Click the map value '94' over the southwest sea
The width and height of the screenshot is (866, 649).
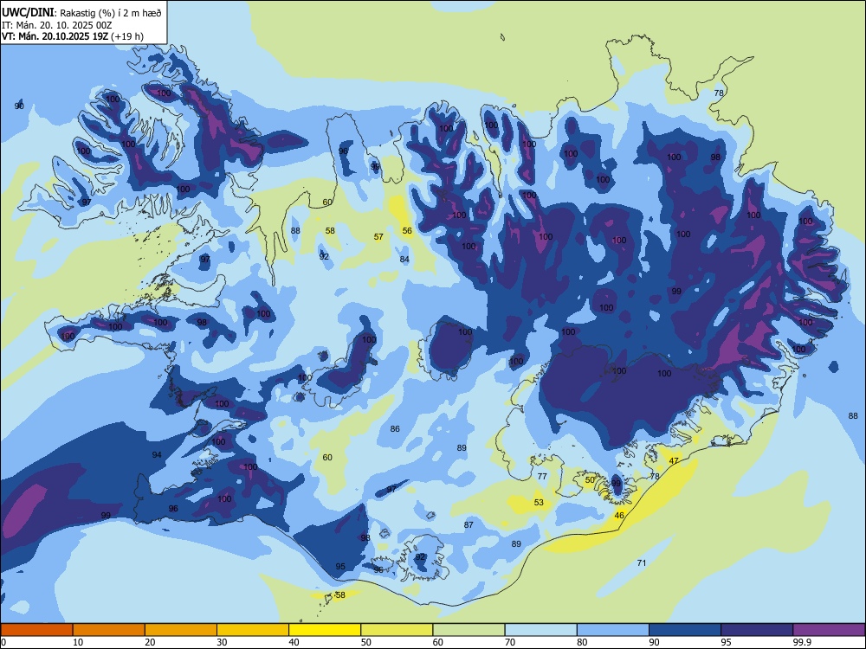[157, 455]
